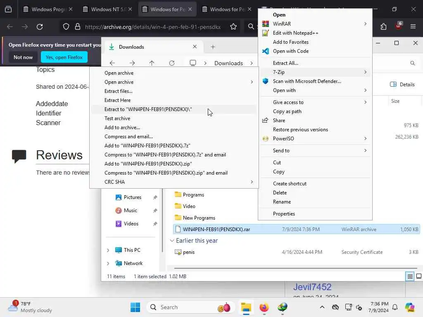
Task: Click the Microsoft Defender shield icon
Action: coord(266,81)
